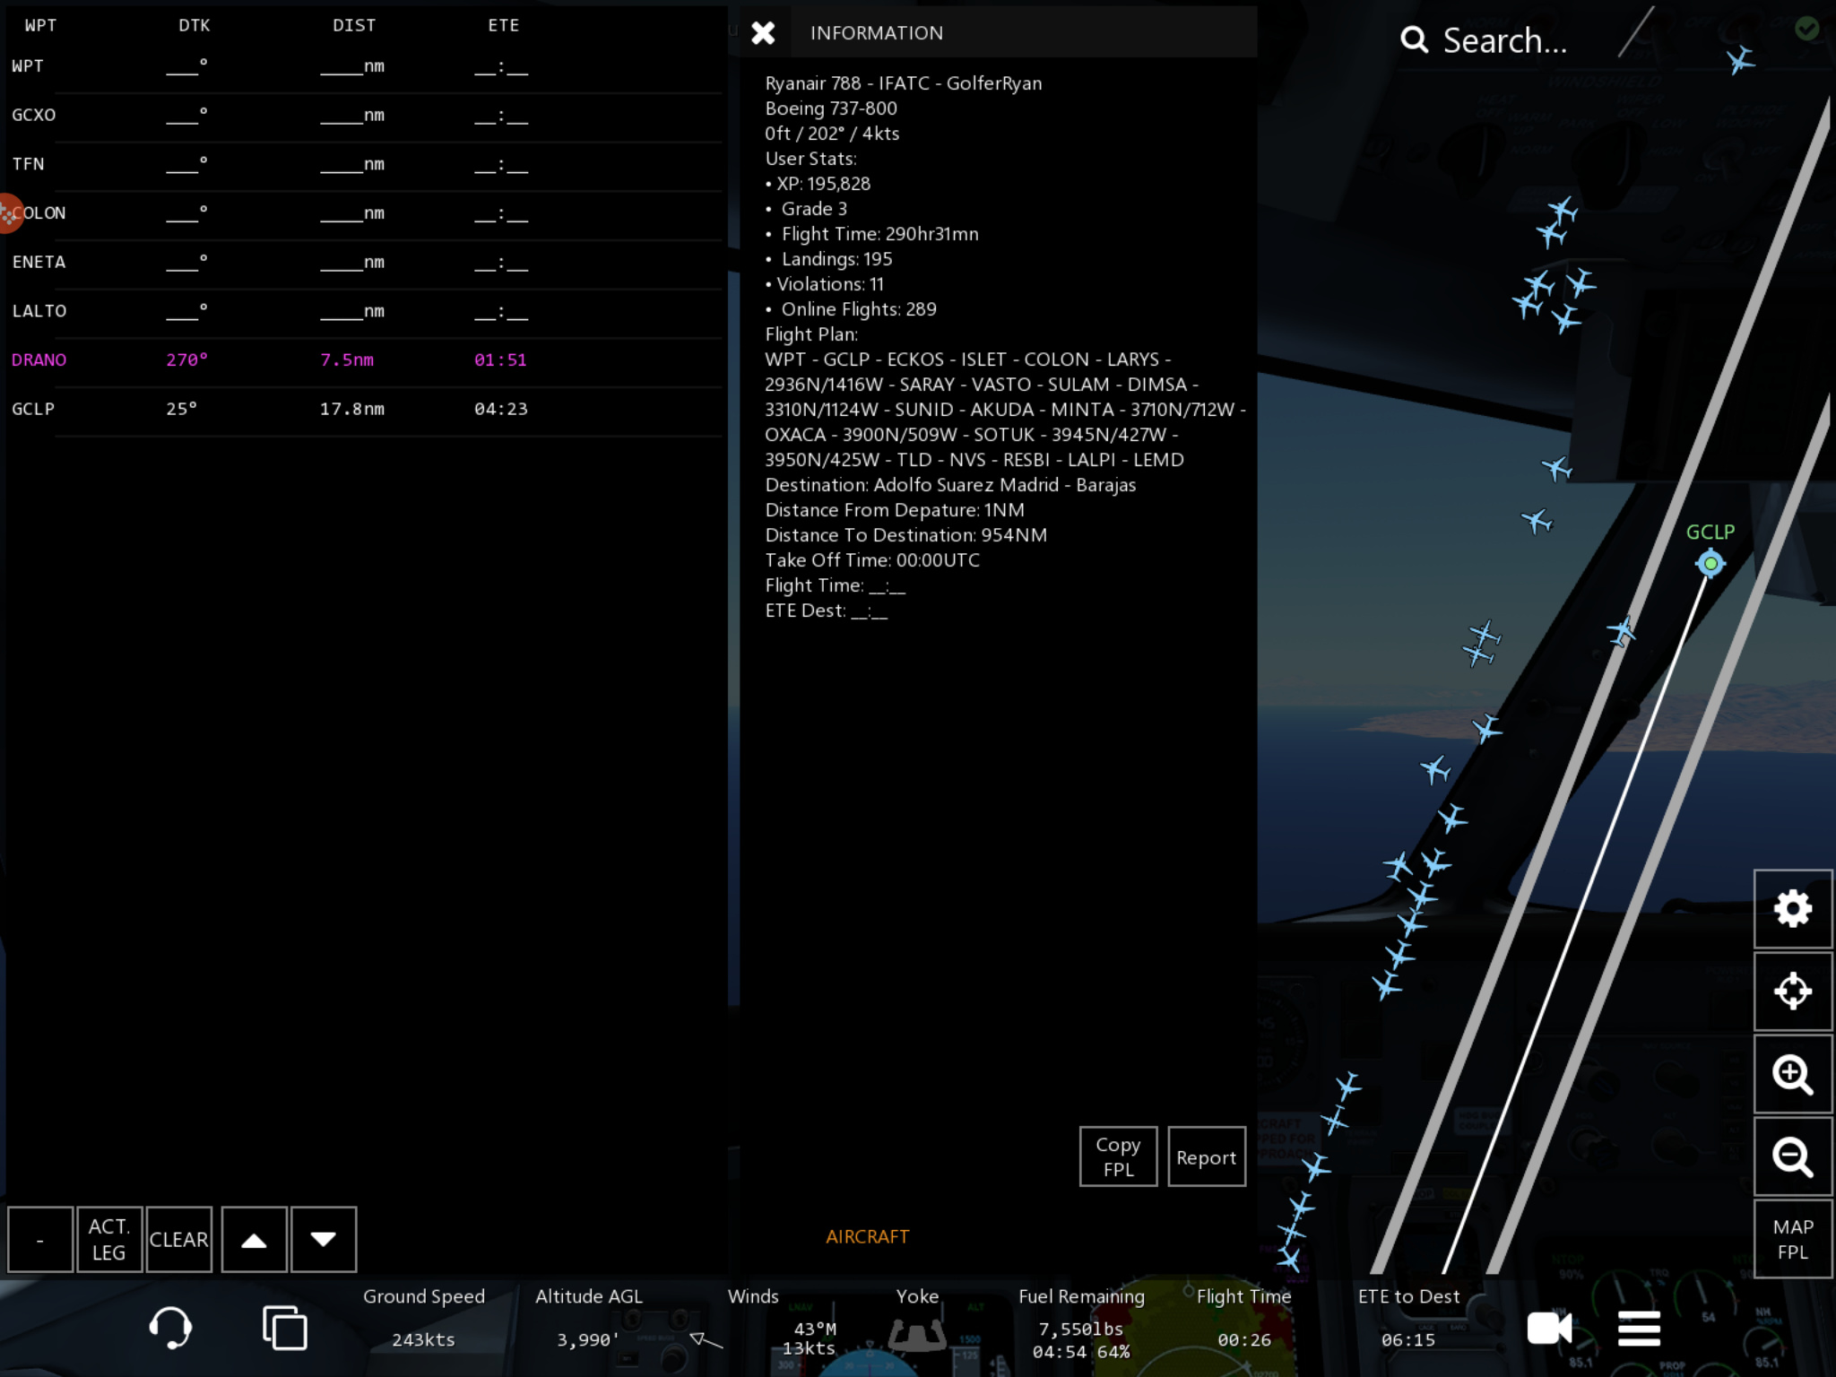Viewport: 1836px width, 1377px height.
Task: Click the minus remove waypoint button
Action: tap(40, 1240)
